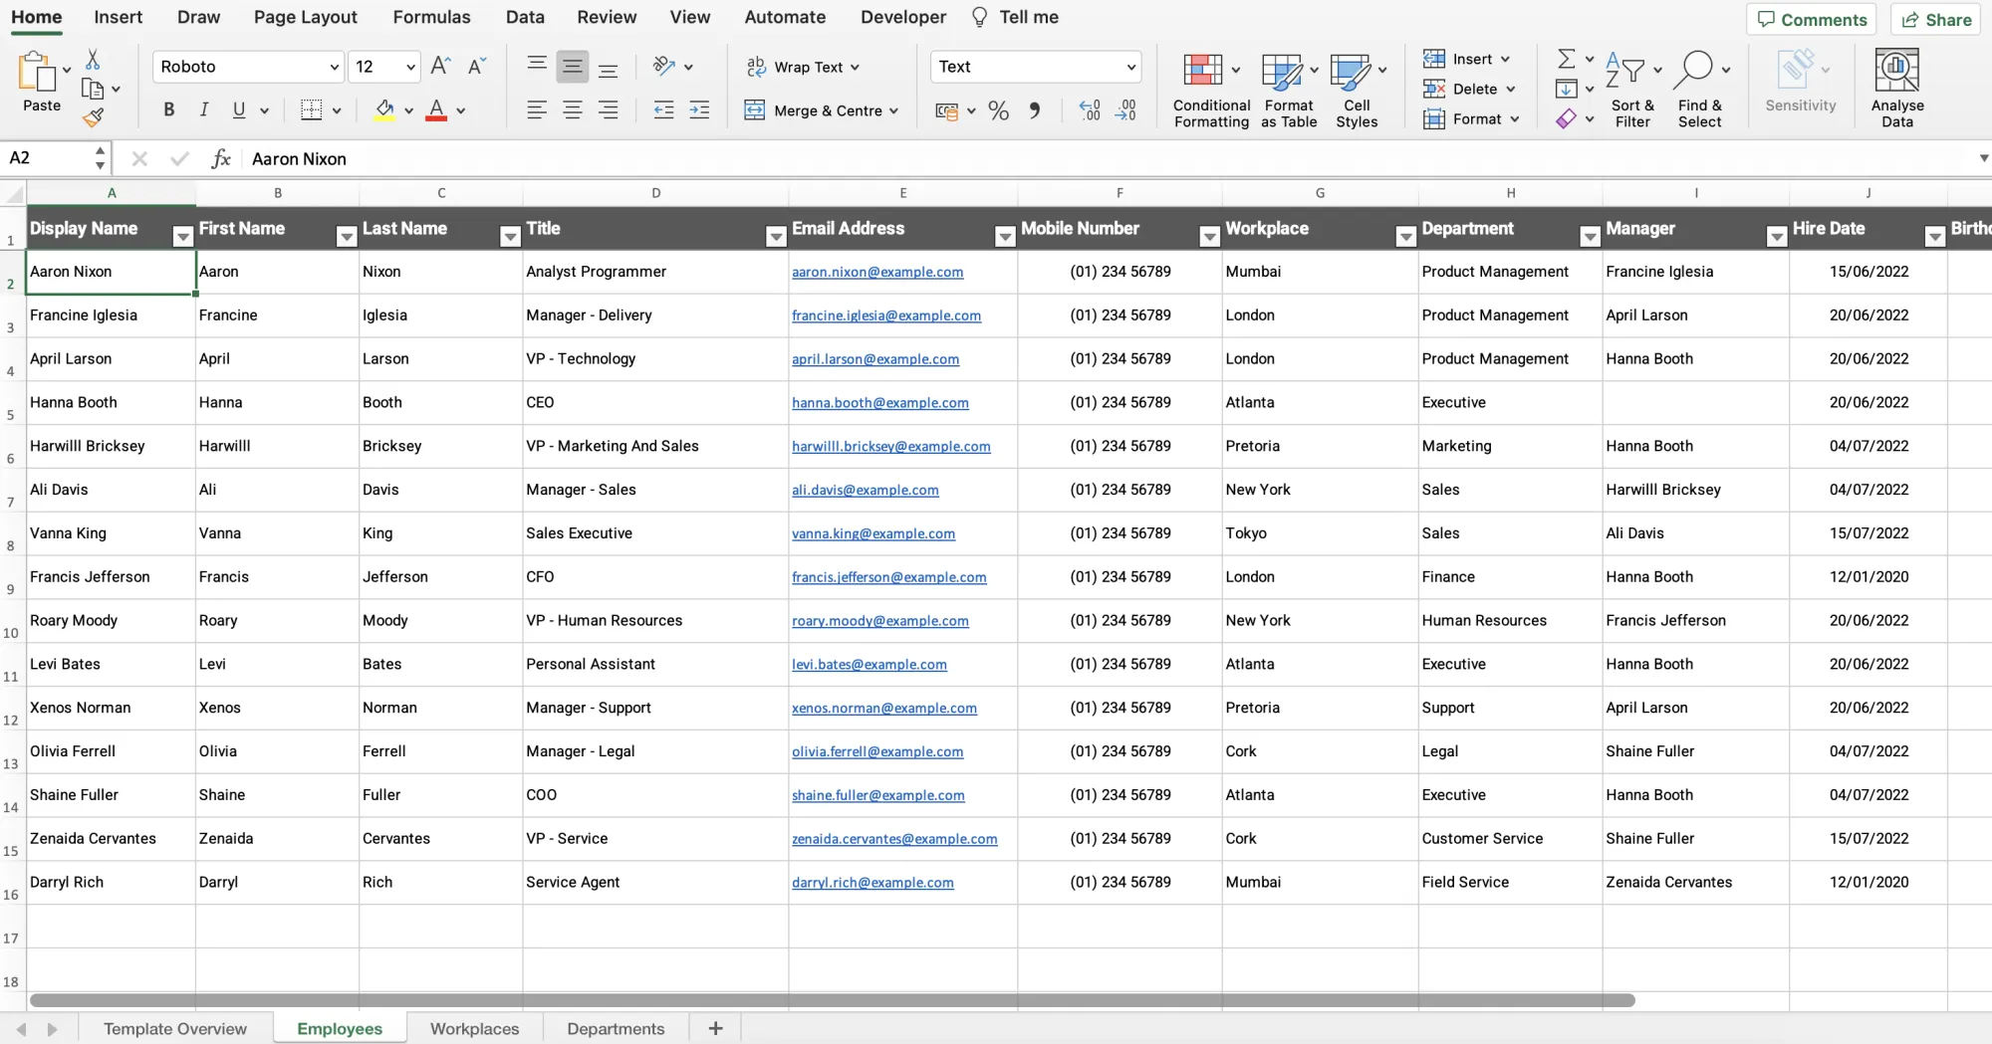The image size is (1992, 1044).
Task: Open Sort & Filter
Action: click(x=1631, y=90)
